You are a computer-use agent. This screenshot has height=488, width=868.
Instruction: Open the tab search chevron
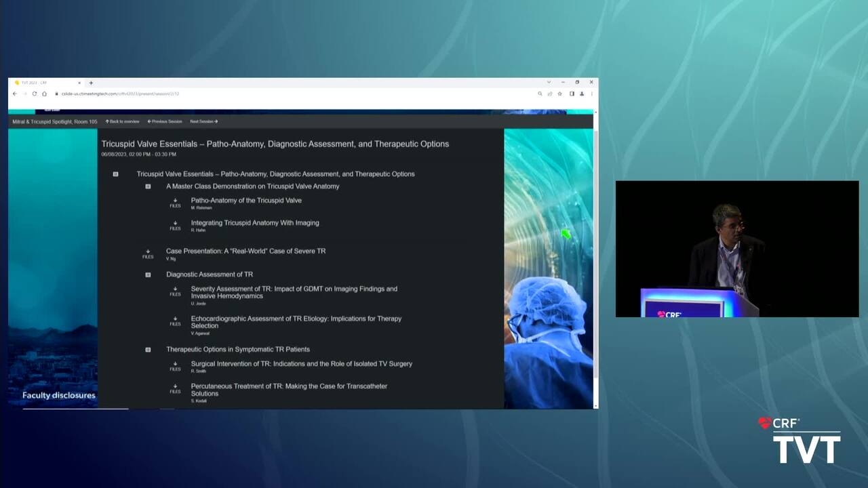point(549,82)
